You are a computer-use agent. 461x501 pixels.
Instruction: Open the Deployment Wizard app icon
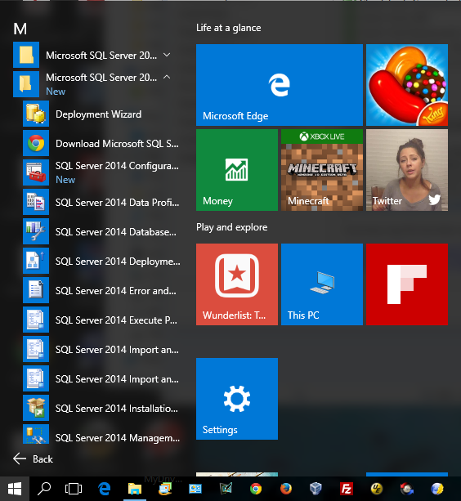36,114
